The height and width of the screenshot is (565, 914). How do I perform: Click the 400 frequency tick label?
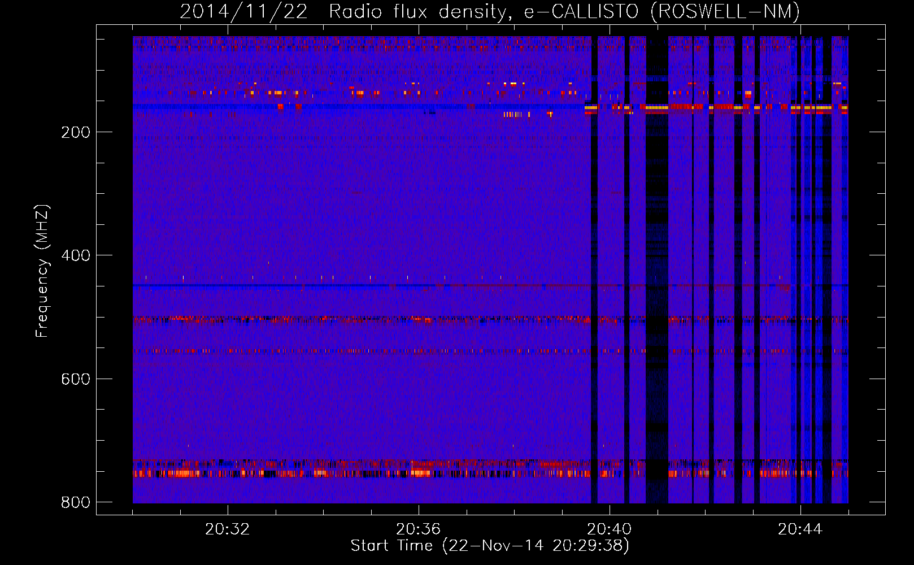click(76, 255)
